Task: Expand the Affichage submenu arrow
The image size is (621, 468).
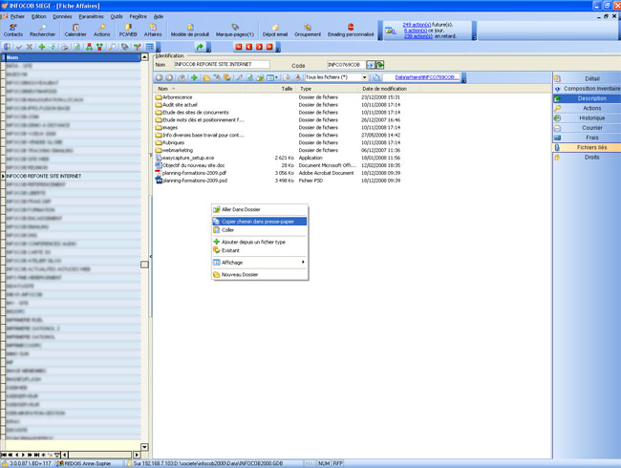Action: pyautogui.click(x=303, y=262)
